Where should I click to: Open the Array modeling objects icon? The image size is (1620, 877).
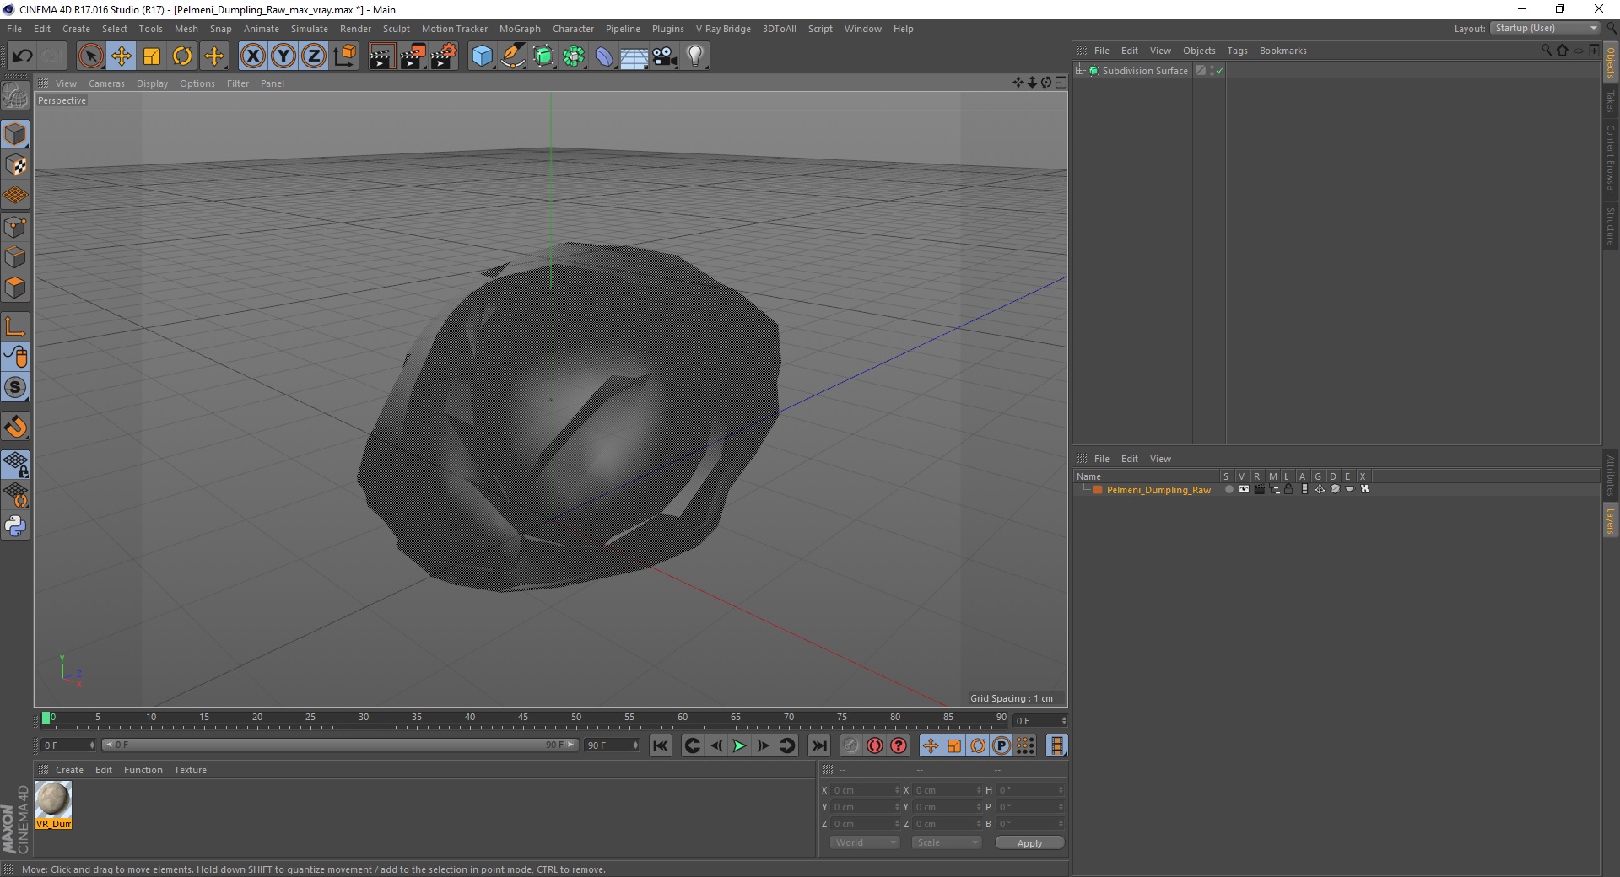tap(574, 56)
